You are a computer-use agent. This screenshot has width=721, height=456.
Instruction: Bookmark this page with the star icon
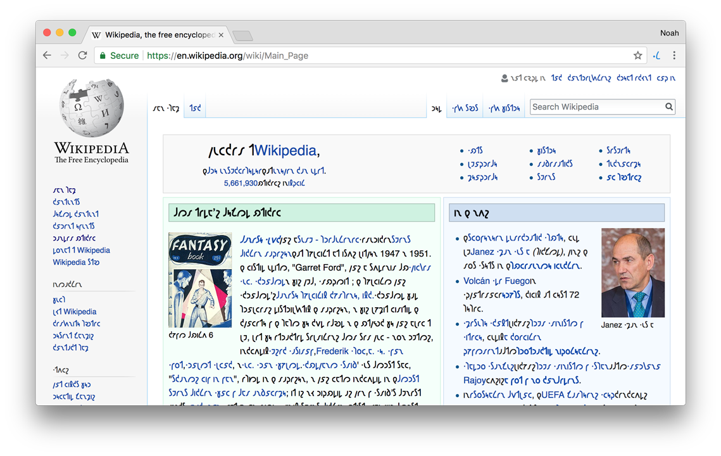point(638,55)
